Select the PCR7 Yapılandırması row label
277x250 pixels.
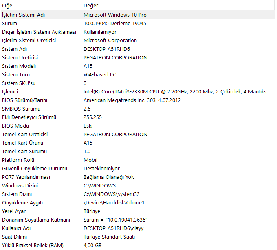coord(26,177)
